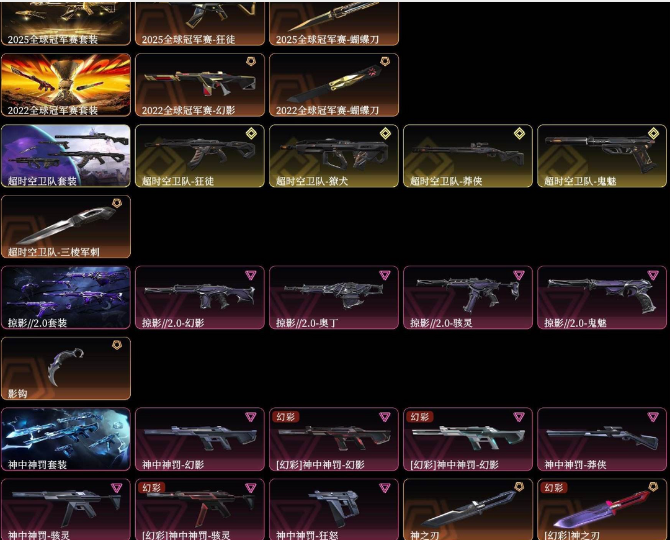Click the 幻彩 badge on [幻彩]神中神罚-骇灵
670x540 pixels.
pyautogui.click(x=152, y=487)
